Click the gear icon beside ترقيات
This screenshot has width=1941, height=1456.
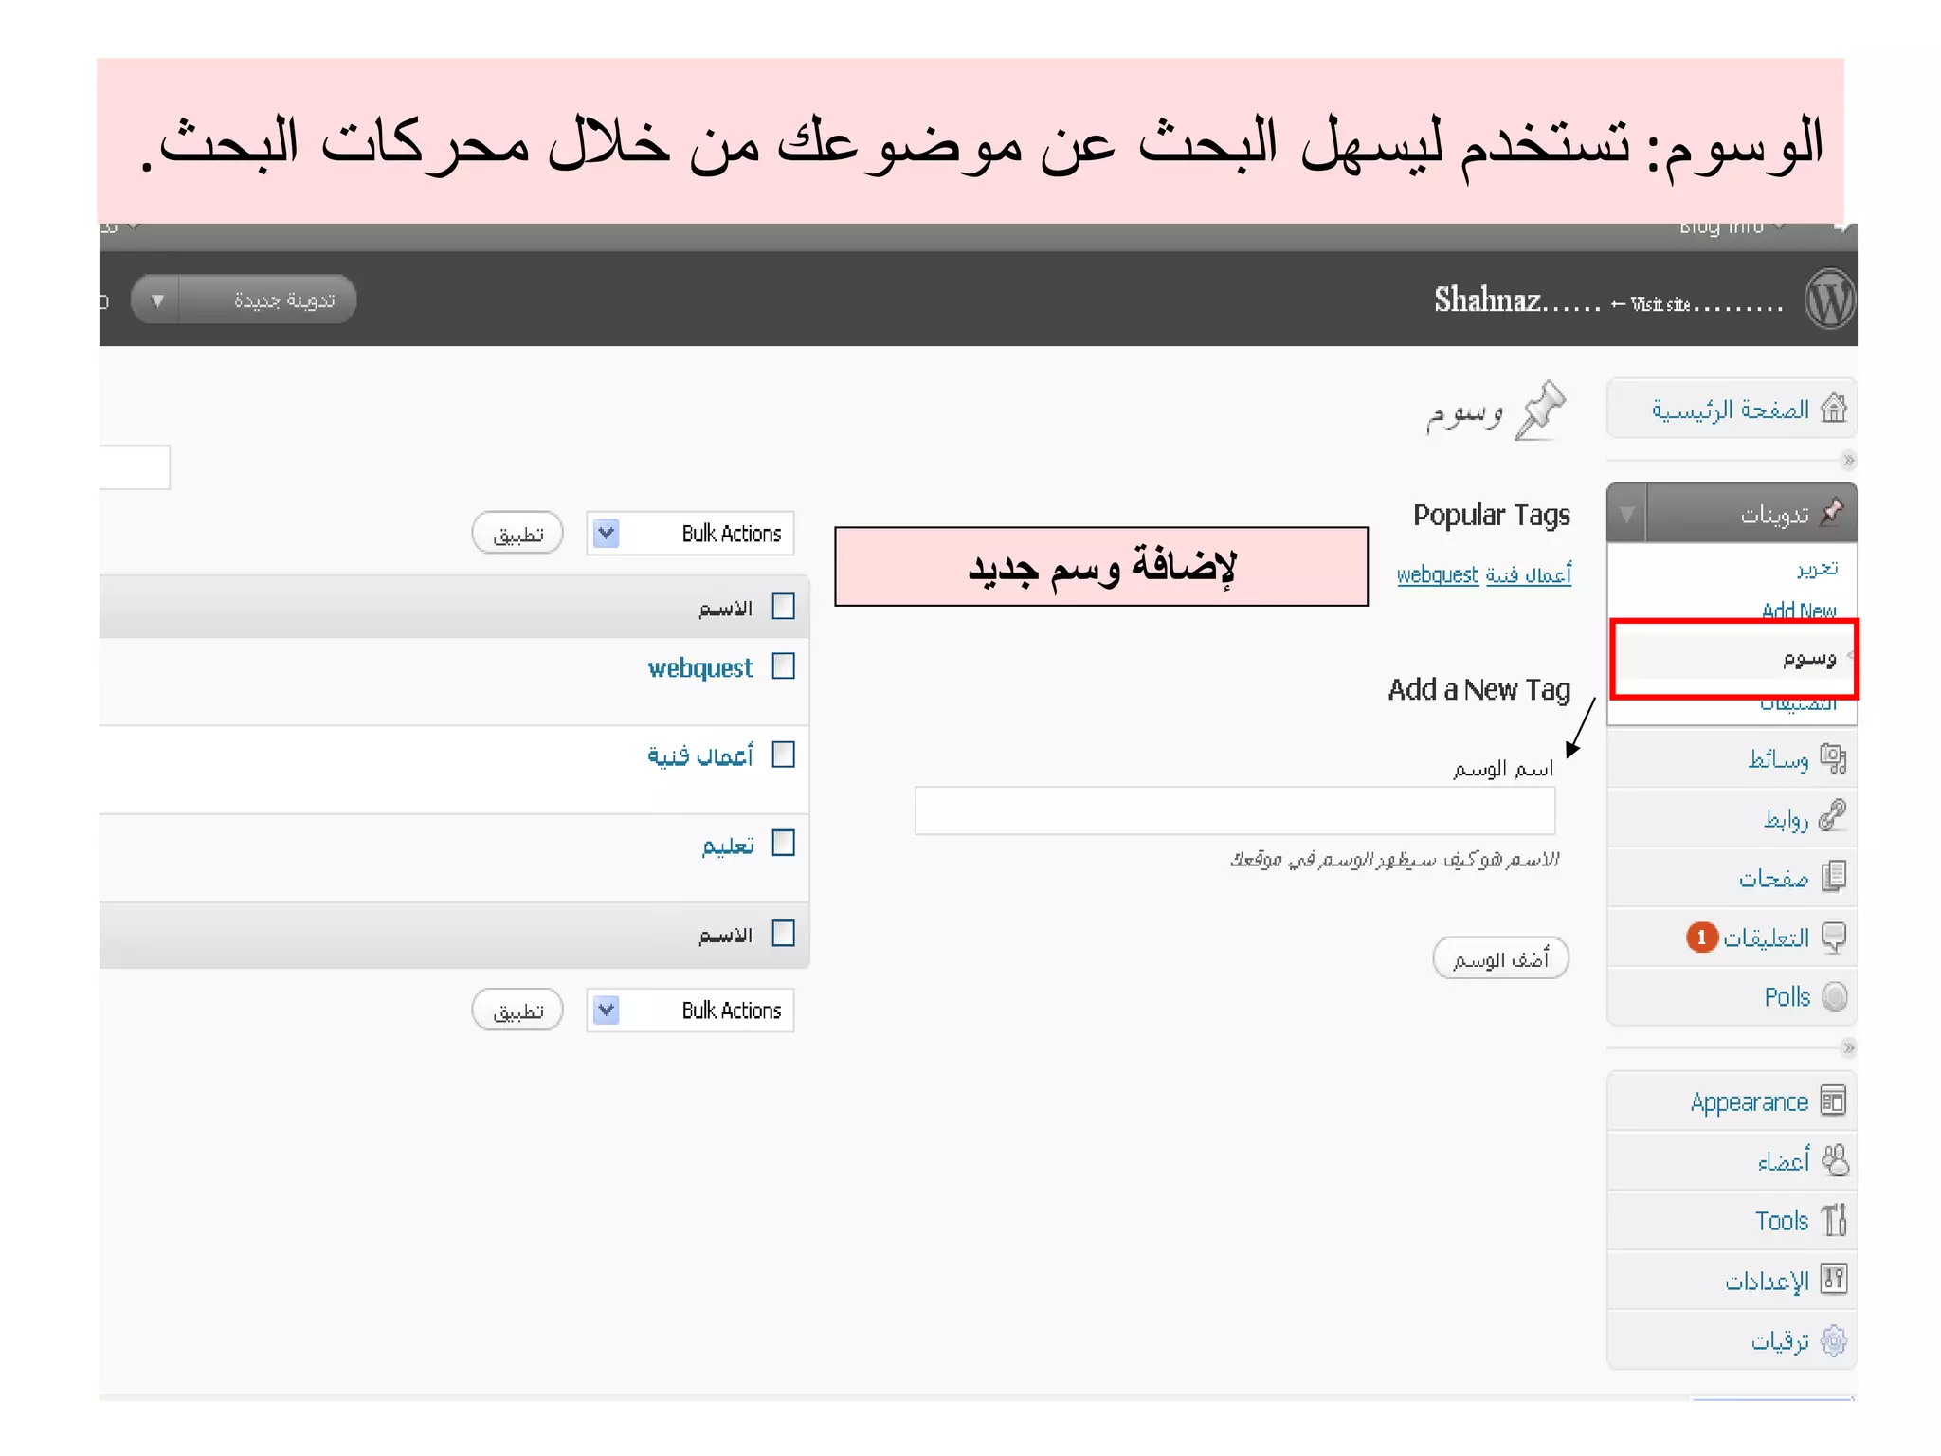pos(1835,1340)
